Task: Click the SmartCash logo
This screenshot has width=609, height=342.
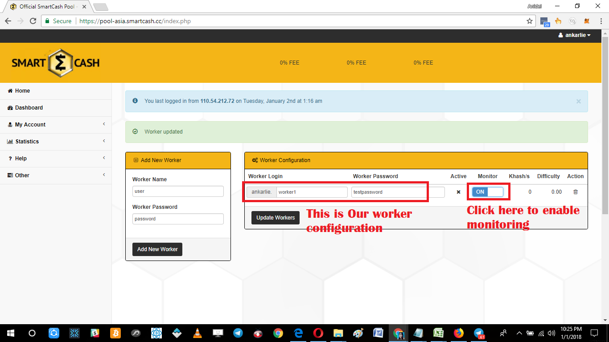Action: (x=55, y=62)
